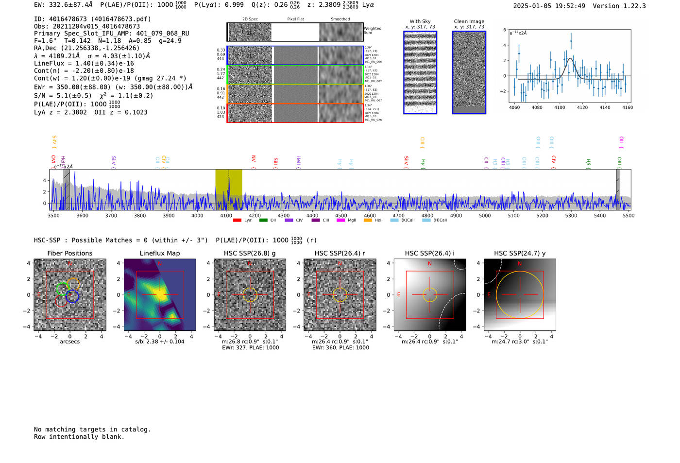Click the blue fiber circle in Fiber Positions
The width and height of the screenshot is (680, 463).
[x=72, y=296]
